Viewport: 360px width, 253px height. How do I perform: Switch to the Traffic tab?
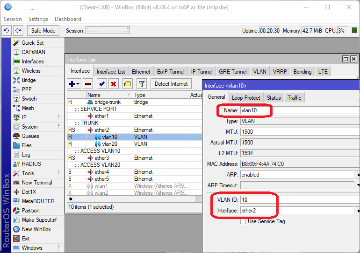click(295, 98)
